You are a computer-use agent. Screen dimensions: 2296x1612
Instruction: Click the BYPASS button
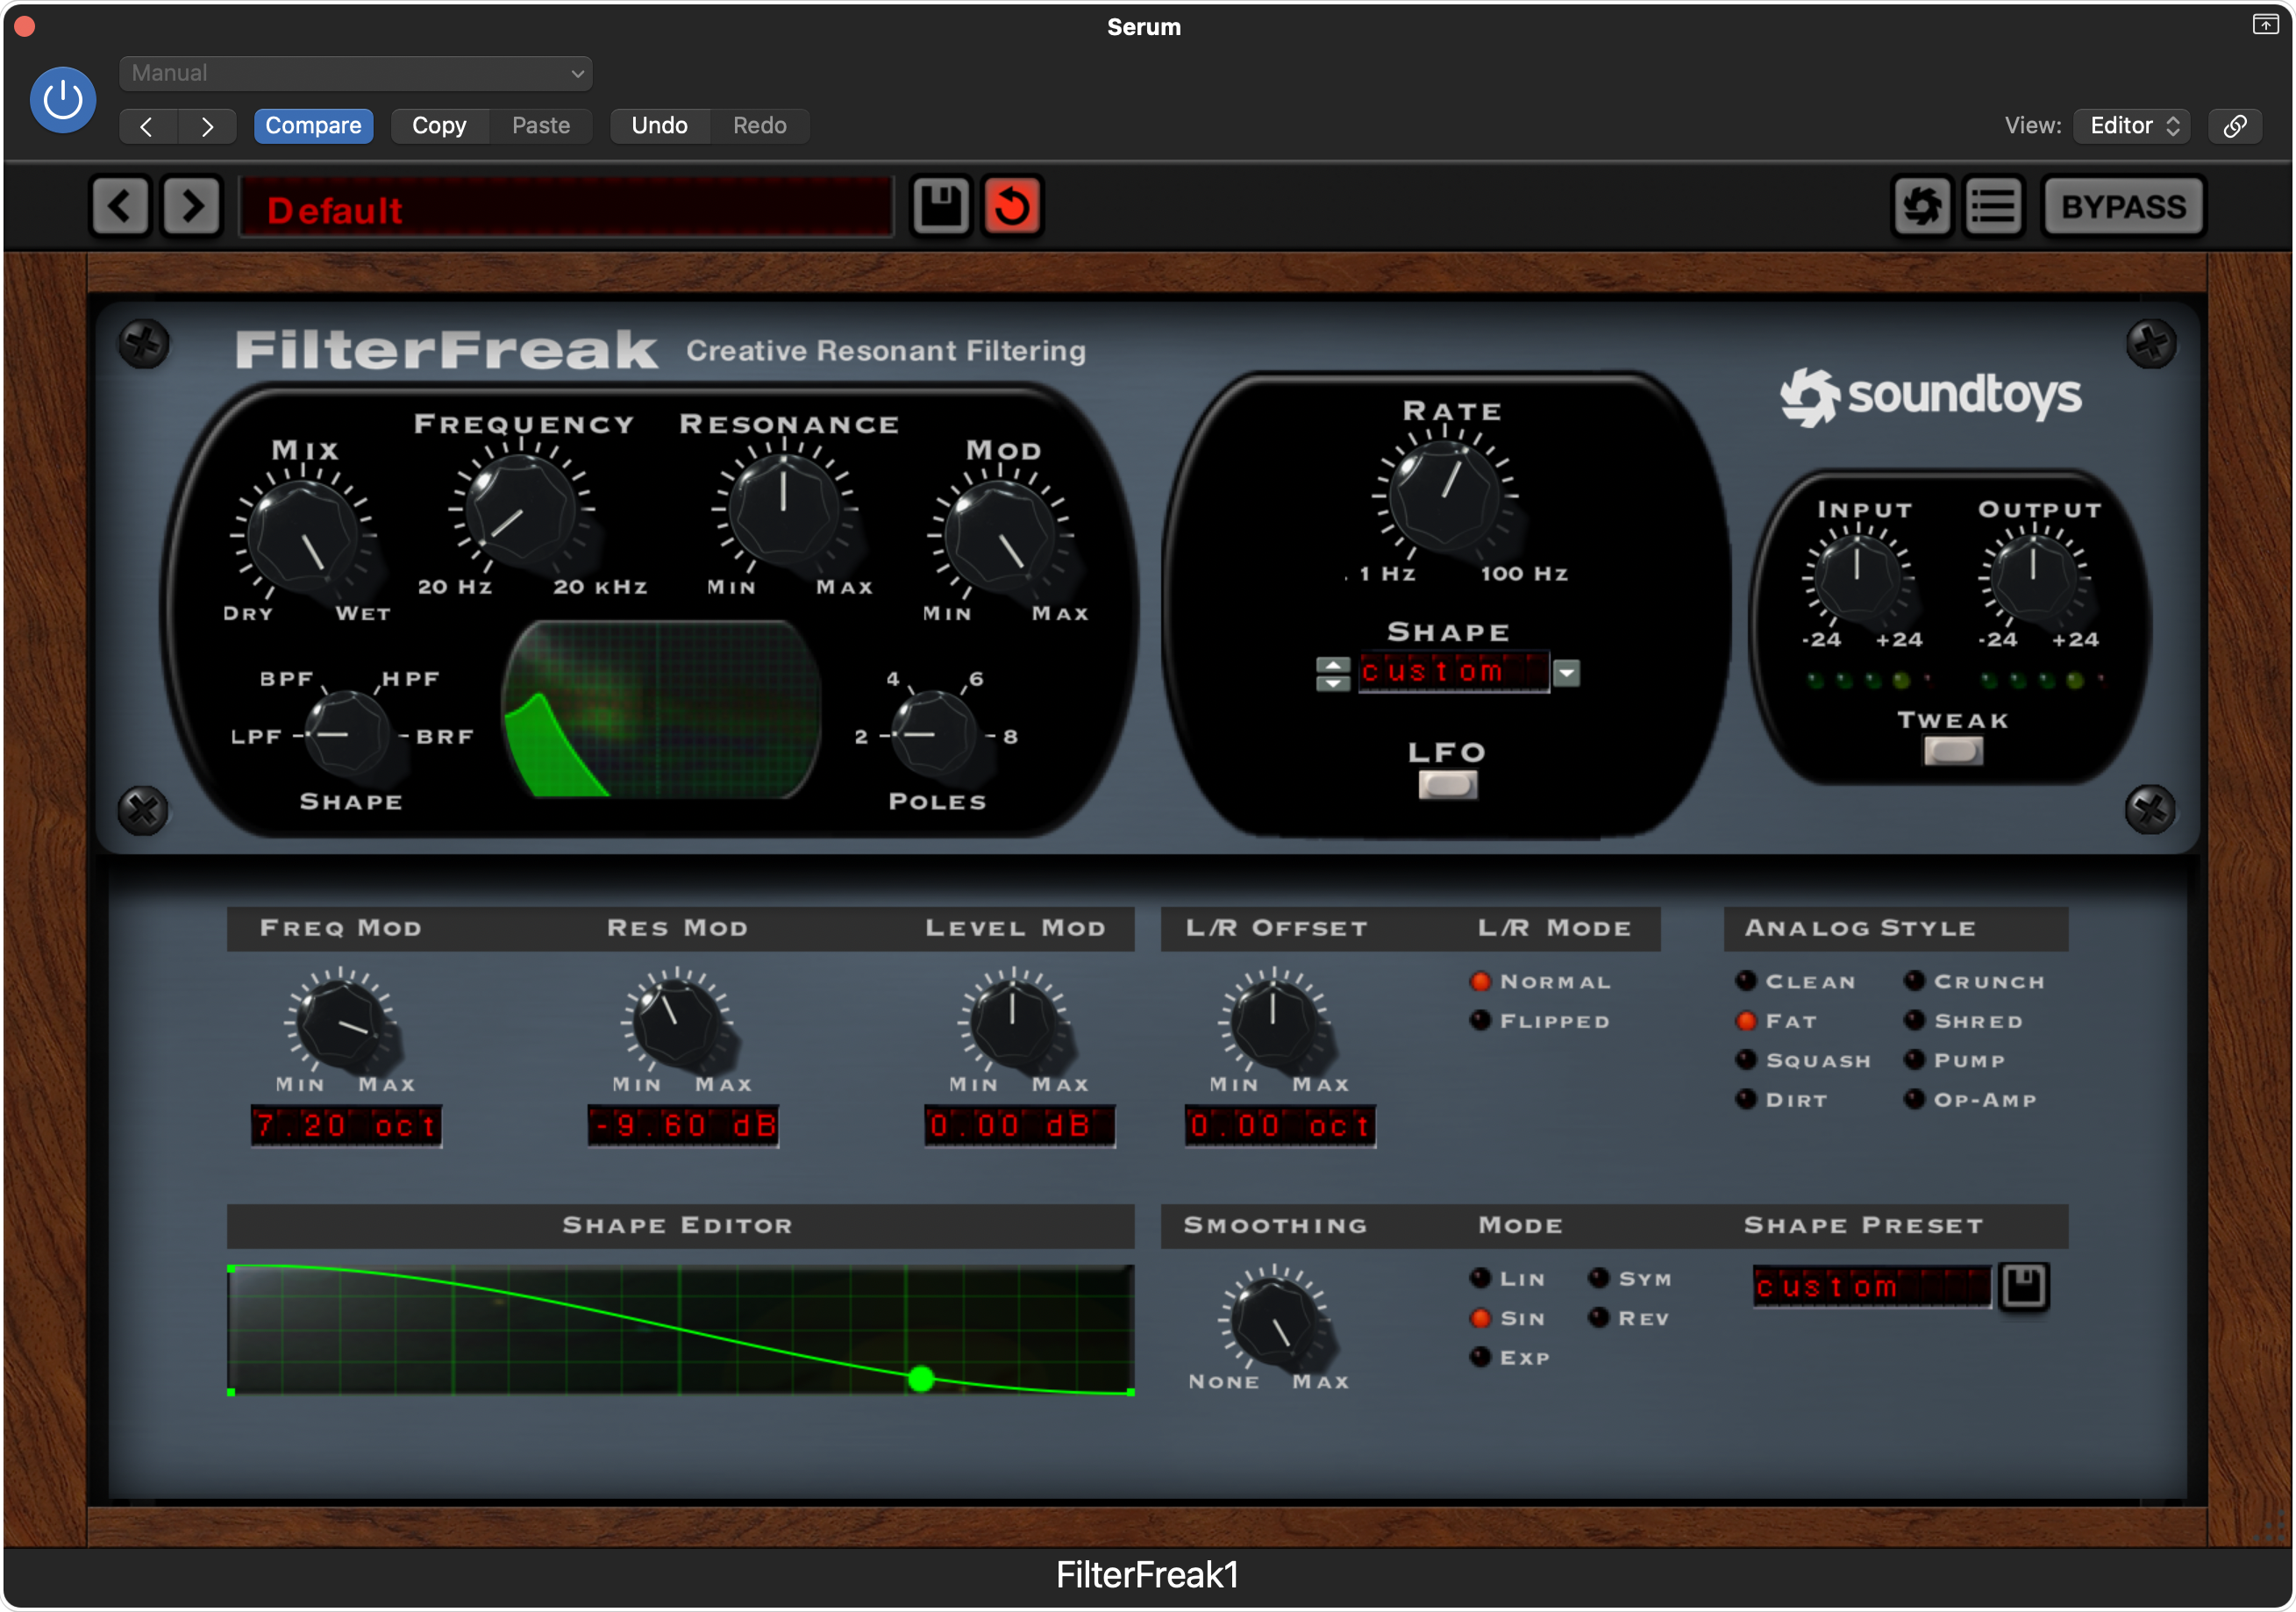[2124, 207]
